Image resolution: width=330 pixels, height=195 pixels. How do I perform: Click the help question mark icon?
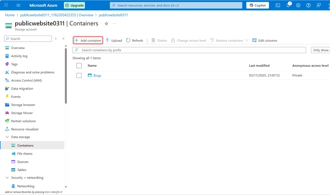pyautogui.click(x=308, y=5)
